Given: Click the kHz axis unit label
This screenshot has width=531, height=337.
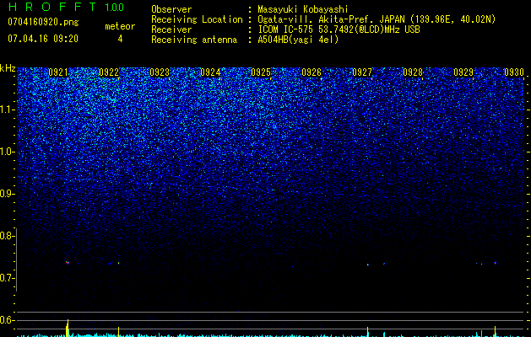Looking at the screenshot, I should 8,68.
